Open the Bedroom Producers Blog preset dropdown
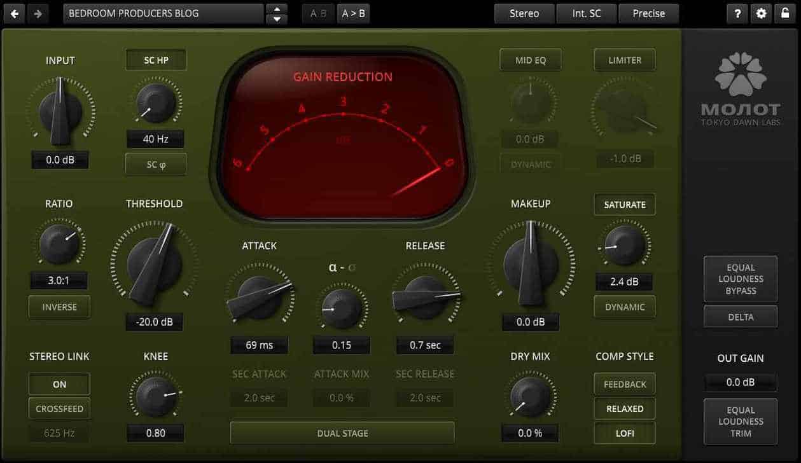This screenshot has height=463, width=801. [x=163, y=13]
